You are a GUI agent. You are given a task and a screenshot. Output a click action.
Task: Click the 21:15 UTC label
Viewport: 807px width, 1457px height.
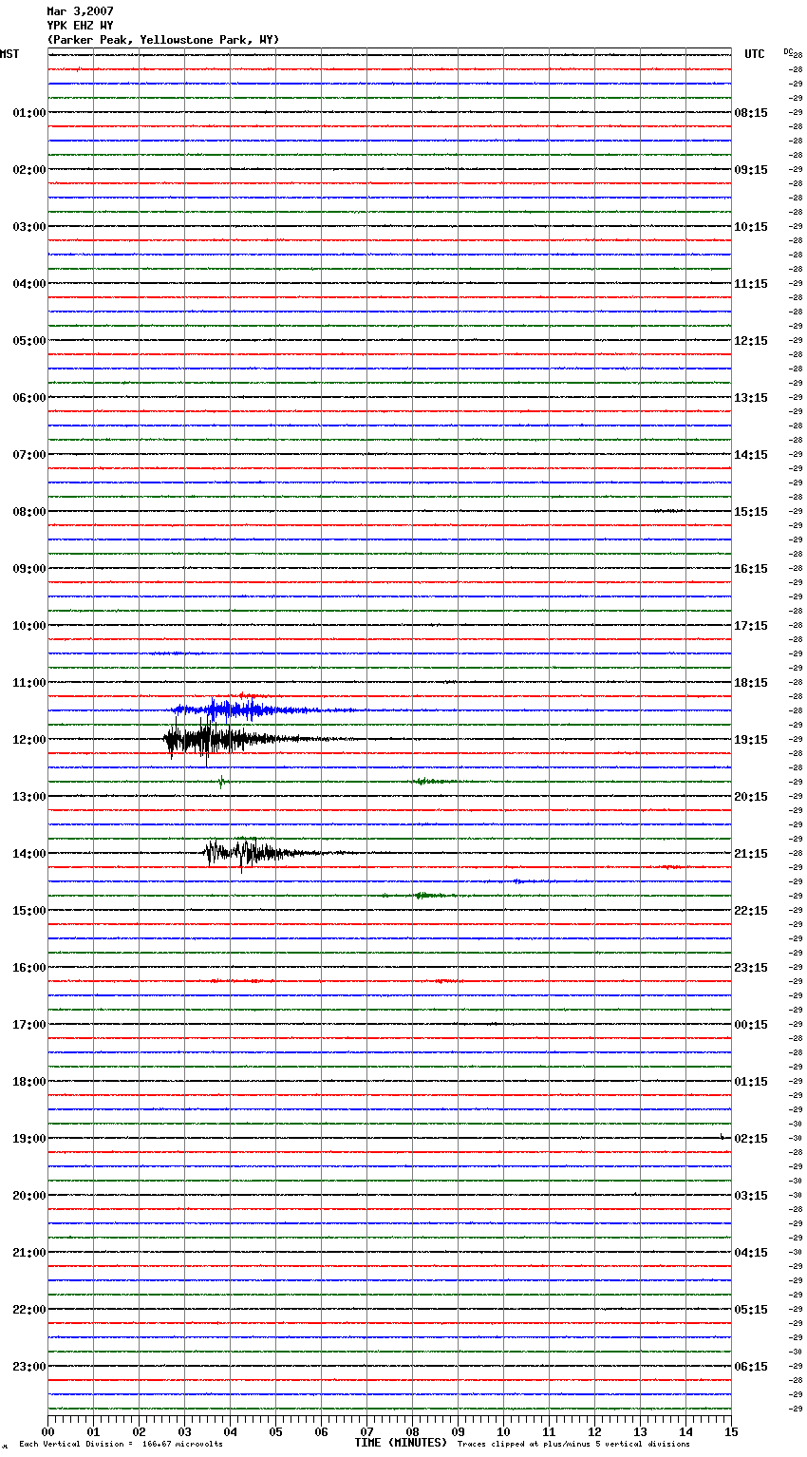(x=751, y=854)
